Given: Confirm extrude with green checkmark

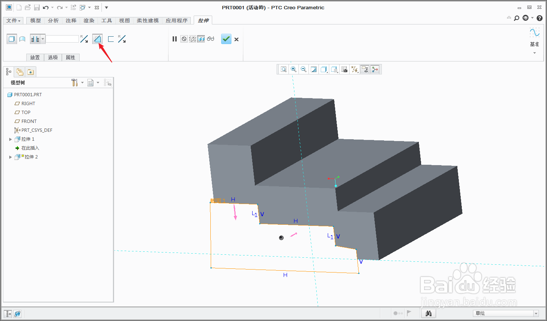Looking at the screenshot, I should click(226, 39).
